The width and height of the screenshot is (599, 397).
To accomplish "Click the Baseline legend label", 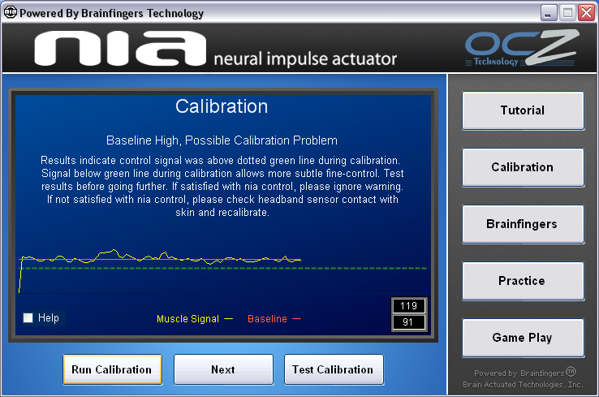I will tap(267, 319).
